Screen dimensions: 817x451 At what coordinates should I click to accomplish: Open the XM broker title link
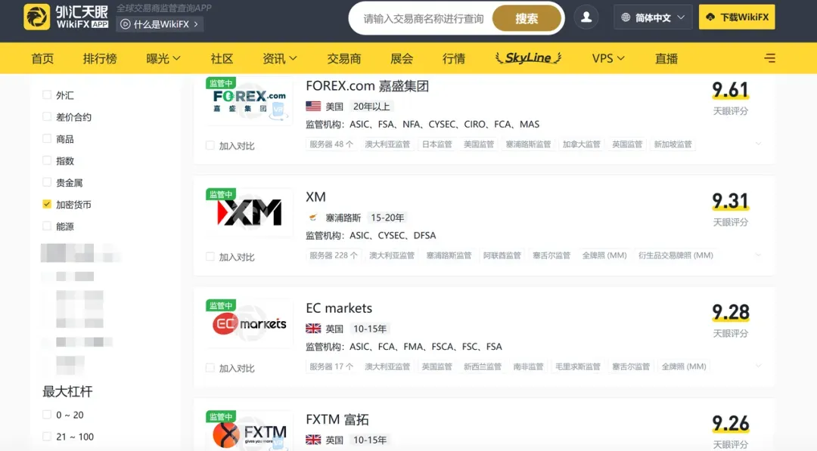coord(315,197)
